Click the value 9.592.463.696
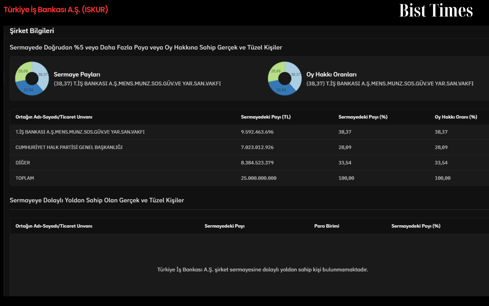The height and width of the screenshot is (306, 489). [x=257, y=132]
